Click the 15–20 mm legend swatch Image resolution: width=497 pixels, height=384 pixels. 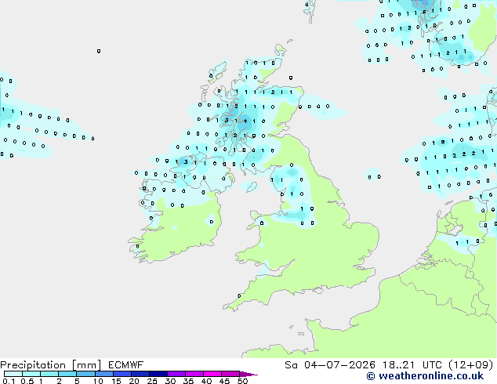pyautogui.click(x=122, y=374)
